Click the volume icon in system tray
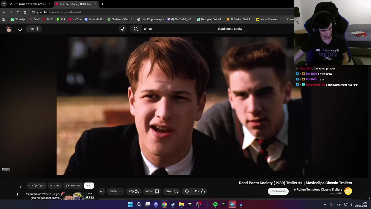 [x=351, y=204]
